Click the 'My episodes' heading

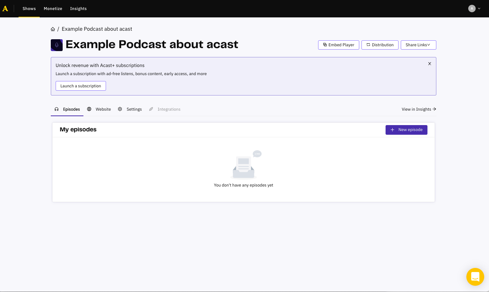[78, 130]
